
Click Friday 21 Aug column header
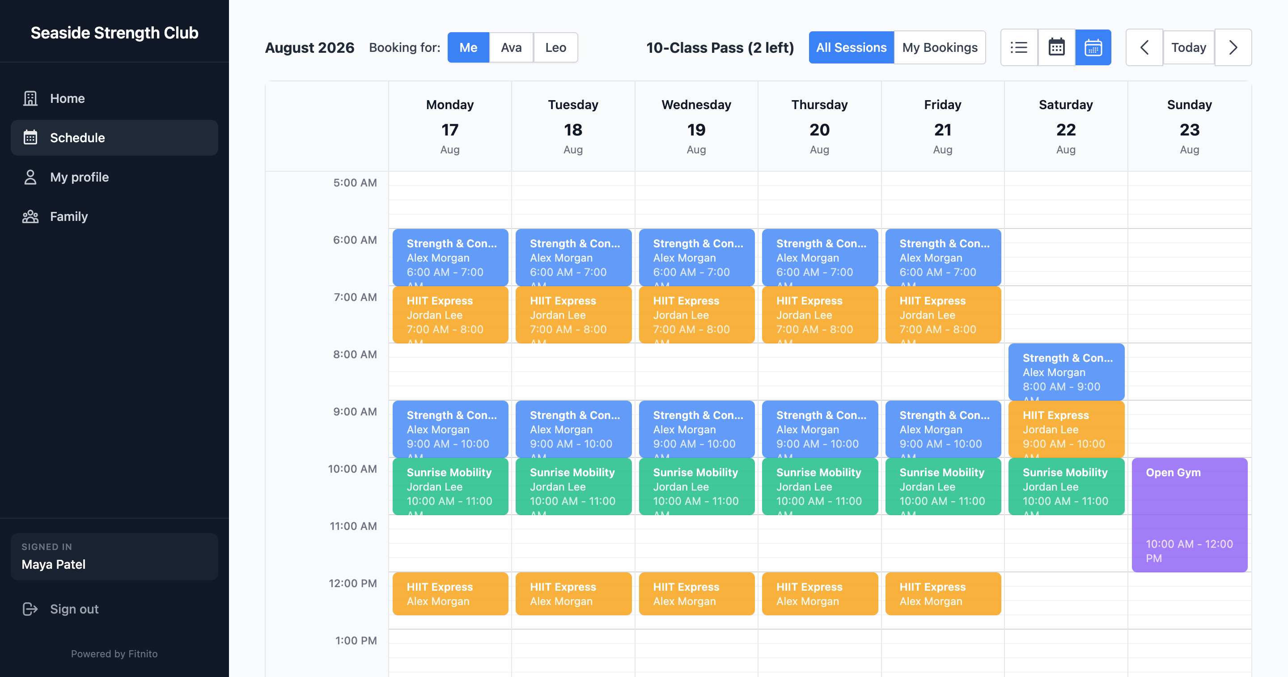(x=943, y=127)
